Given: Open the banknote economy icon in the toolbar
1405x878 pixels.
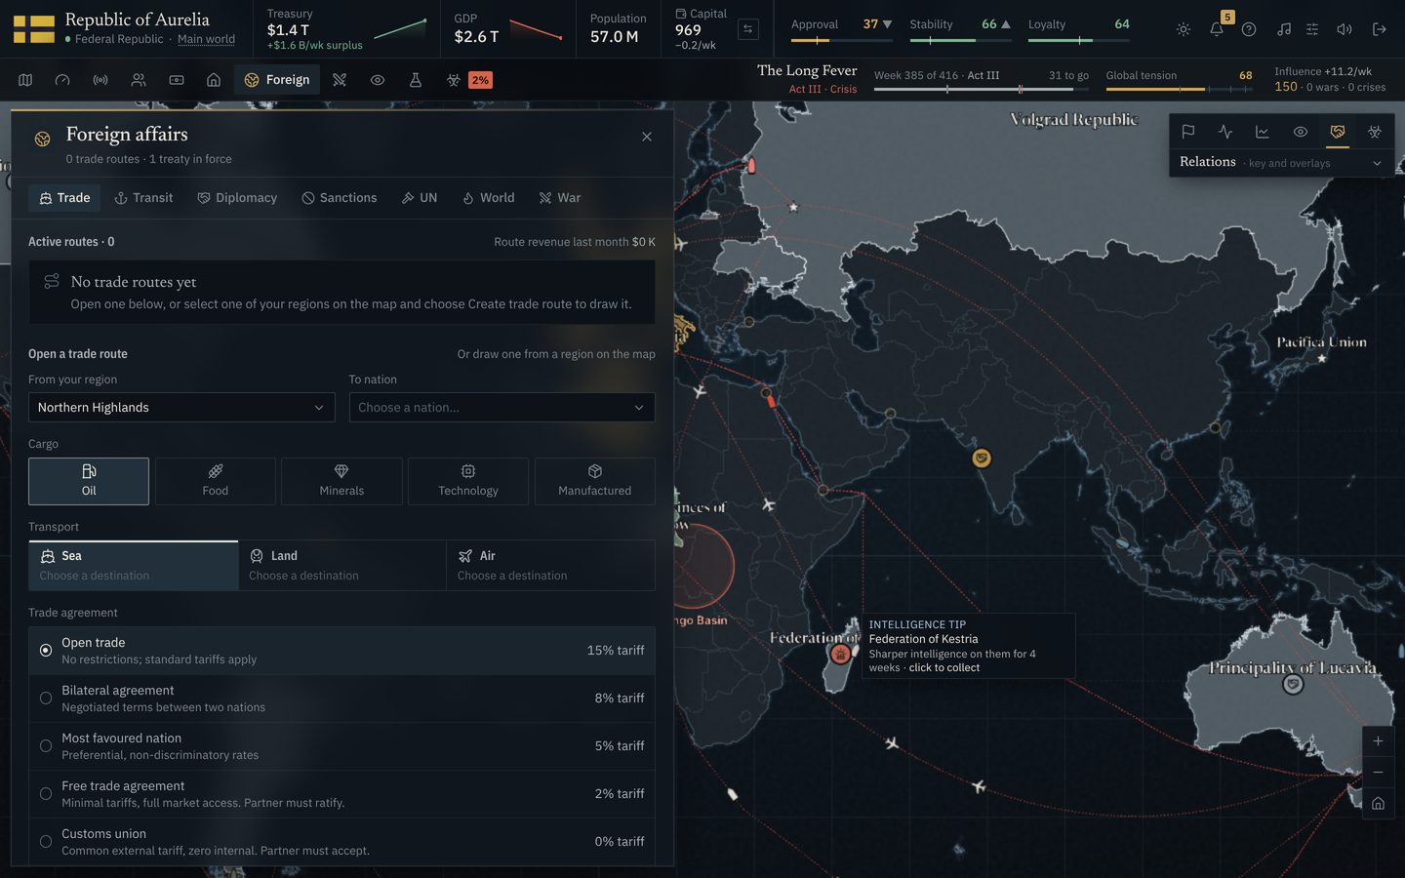Looking at the screenshot, I should (x=177, y=80).
